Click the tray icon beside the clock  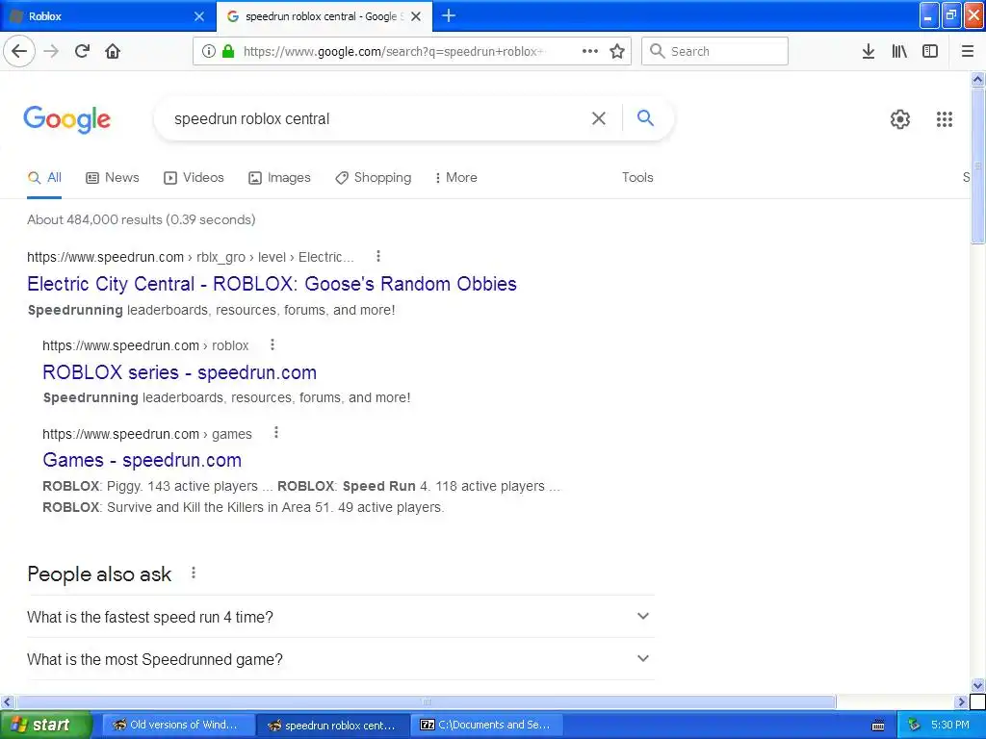tap(915, 726)
